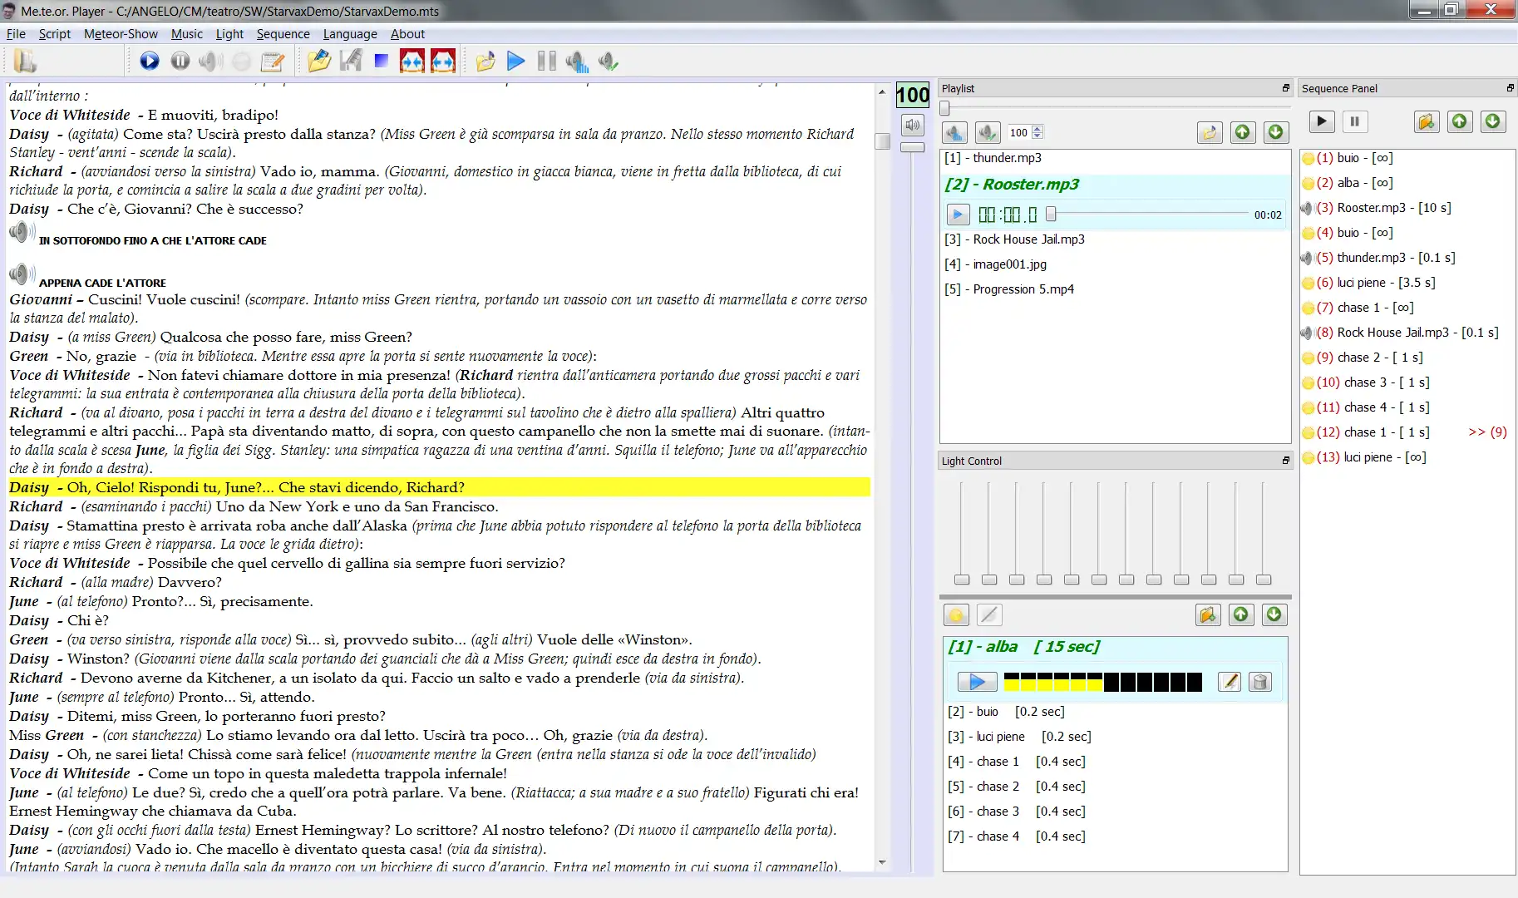Image resolution: width=1518 pixels, height=898 pixels.
Task: Undock the Playlist panel
Action: (1285, 88)
